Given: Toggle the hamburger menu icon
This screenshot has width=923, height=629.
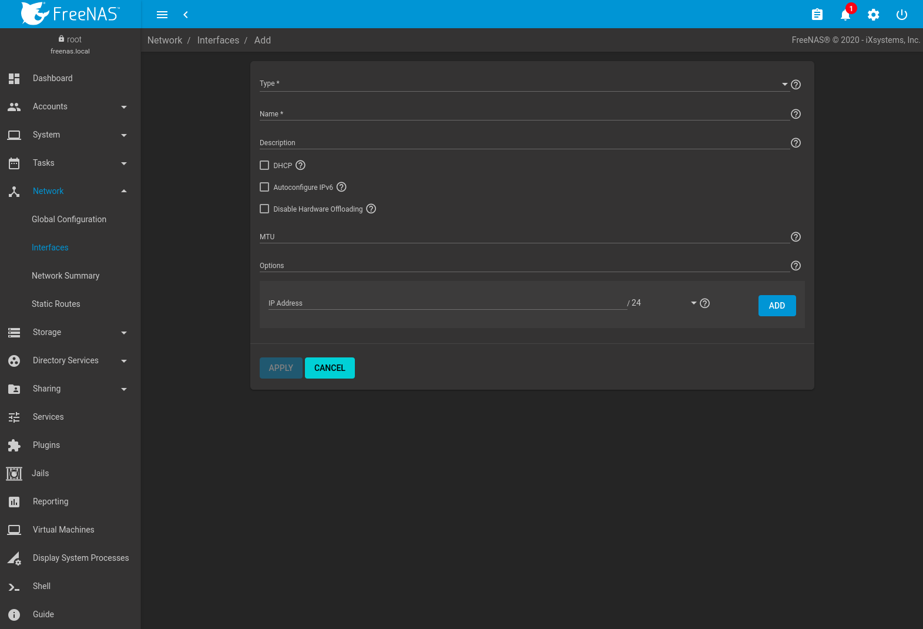Looking at the screenshot, I should click(x=162, y=15).
